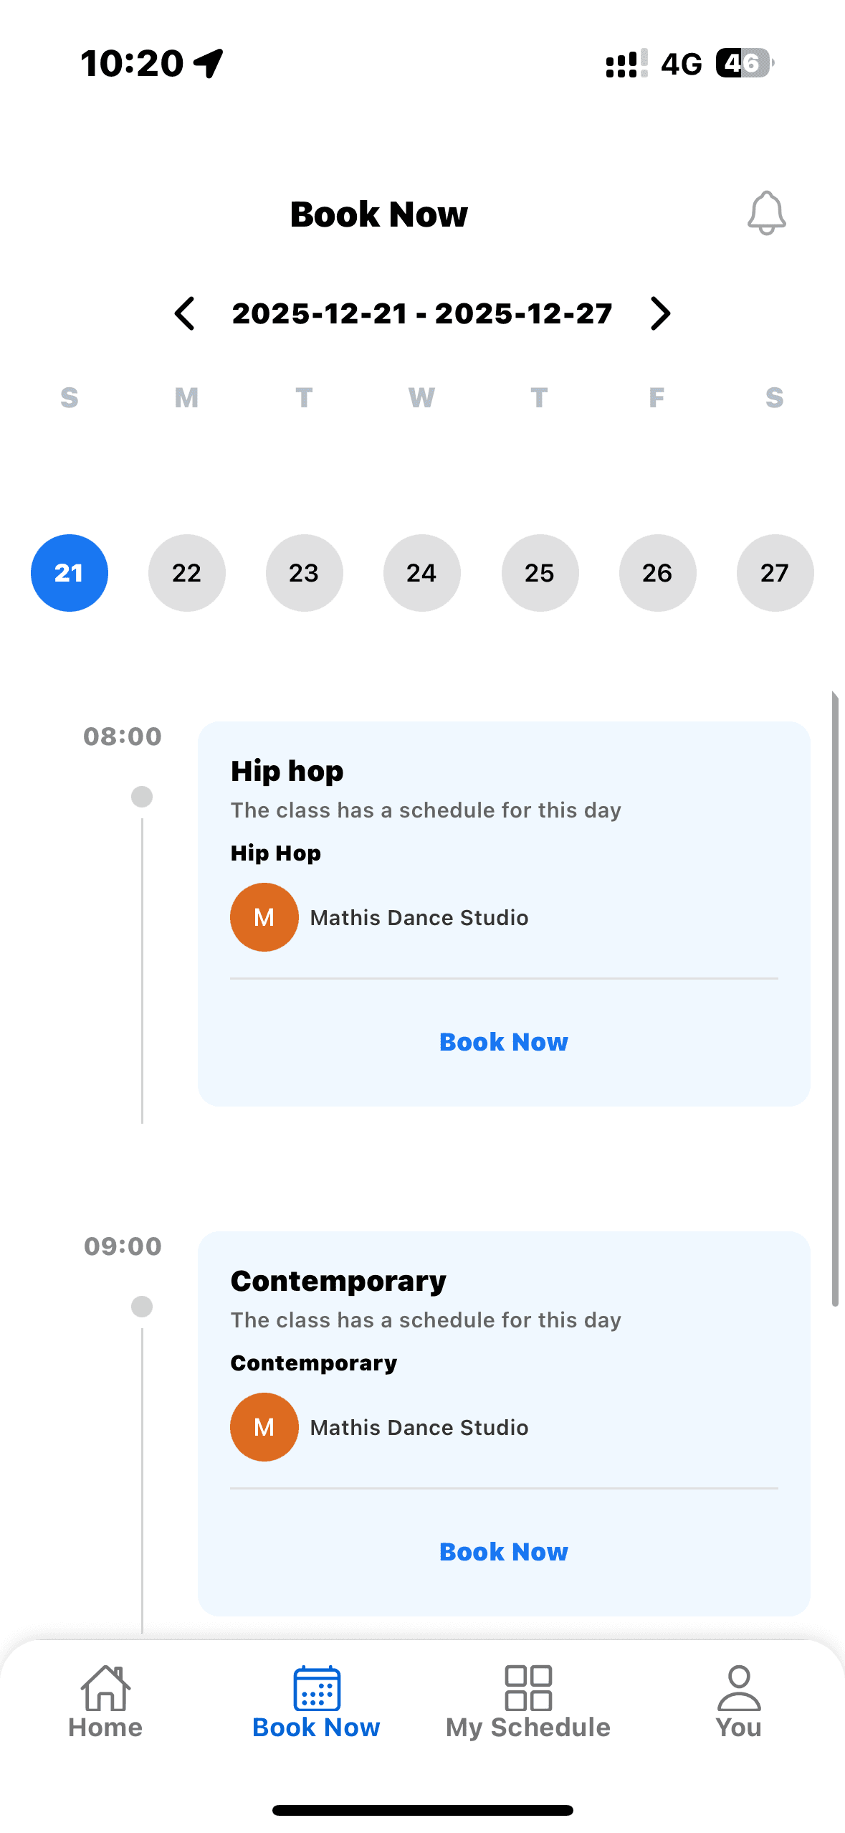Select date 25 in the week strip
This screenshot has width=845, height=1833.
(x=540, y=572)
